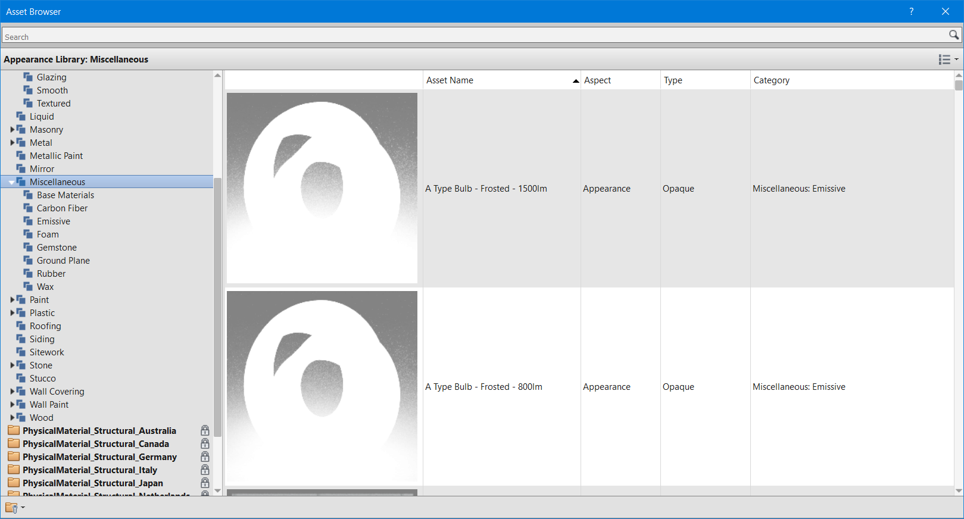The image size is (964, 519).
Task: Click the lock icon for PhysicalMaterial_Structural_Australia
Action: pyautogui.click(x=205, y=430)
